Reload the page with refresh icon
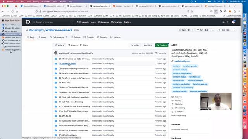 (x=12, y=12)
